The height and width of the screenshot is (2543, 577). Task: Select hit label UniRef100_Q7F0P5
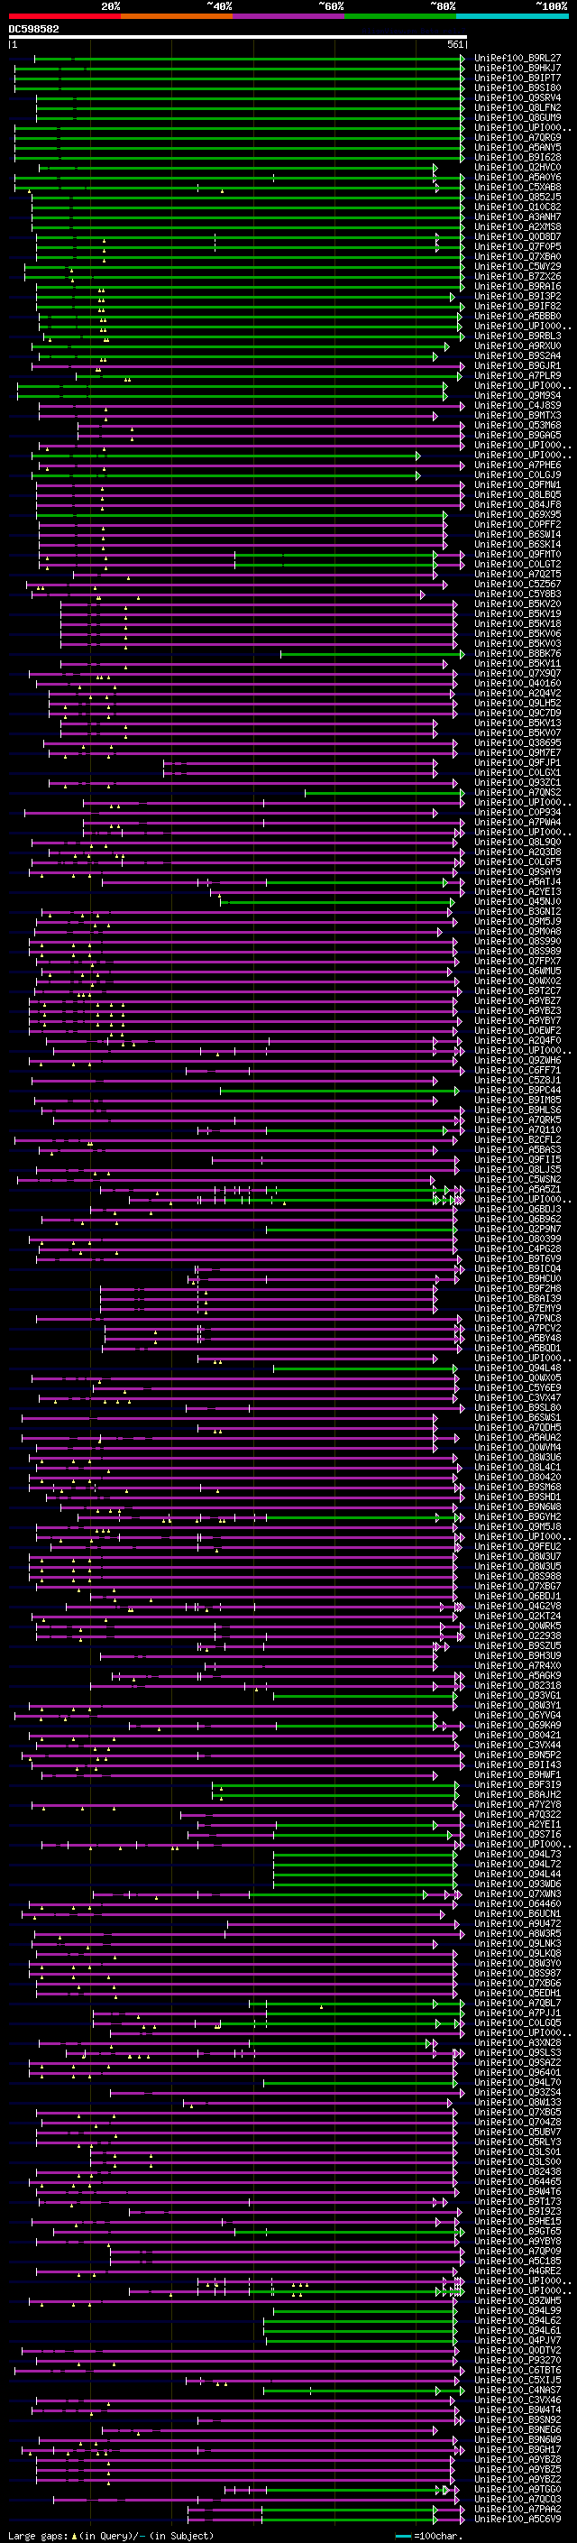tap(517, 247)
